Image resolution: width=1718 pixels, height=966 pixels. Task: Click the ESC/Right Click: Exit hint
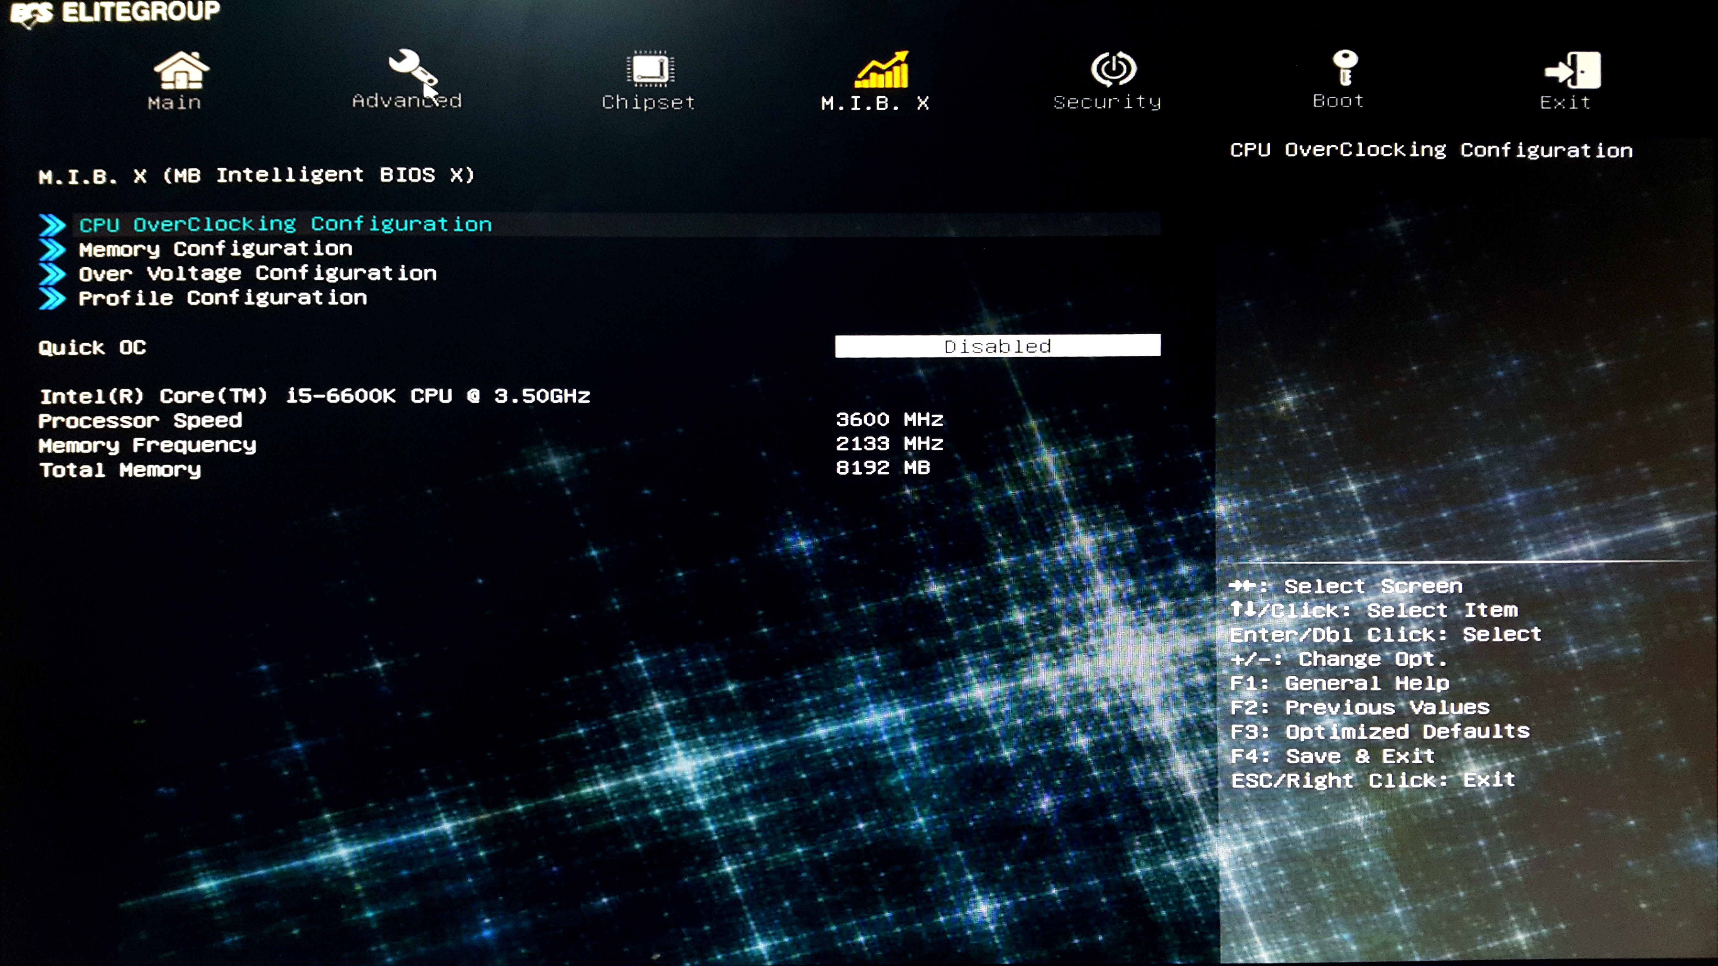point(1373,781)
